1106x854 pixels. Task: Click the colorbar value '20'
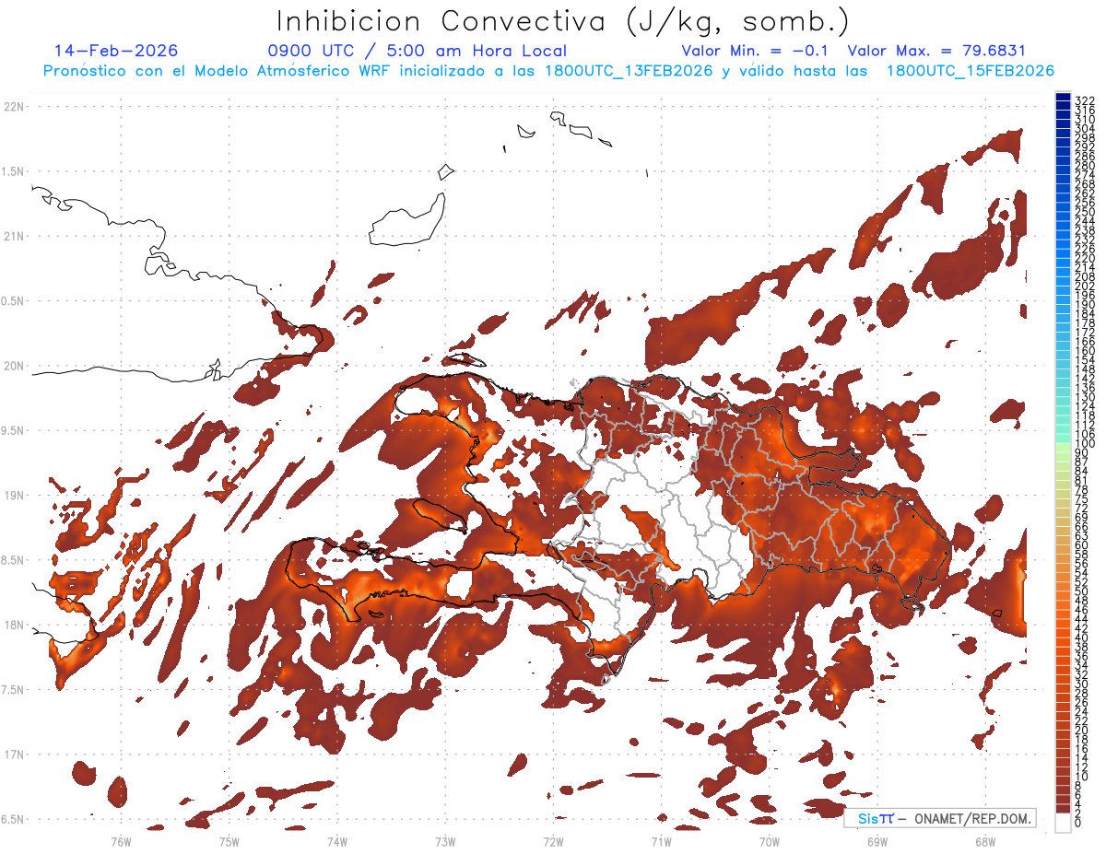click(1082, 731)
